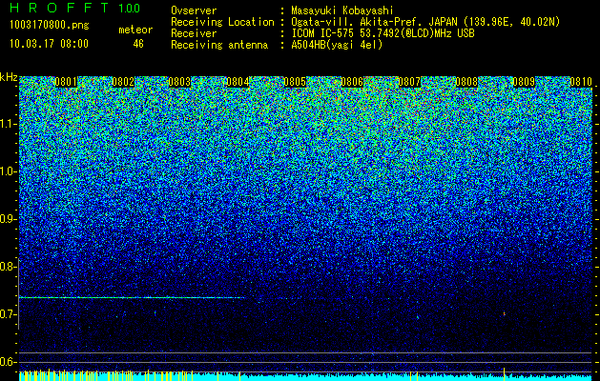Click the Ovserver label

click(x=194, y=10)
